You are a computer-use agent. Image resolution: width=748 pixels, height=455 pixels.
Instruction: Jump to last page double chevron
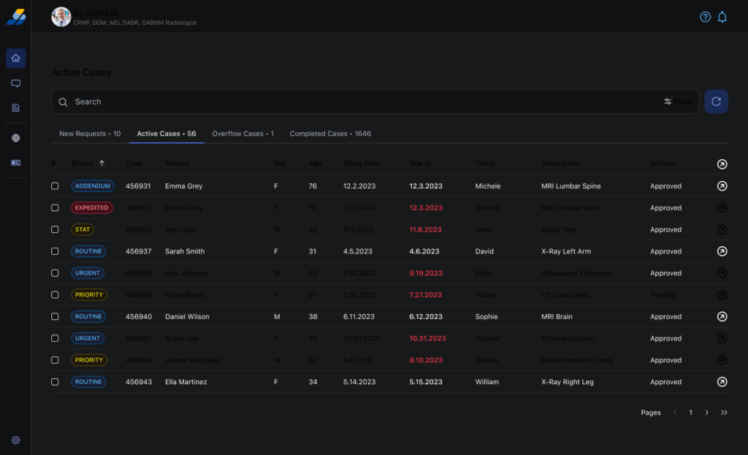click(x=724, y=413)
